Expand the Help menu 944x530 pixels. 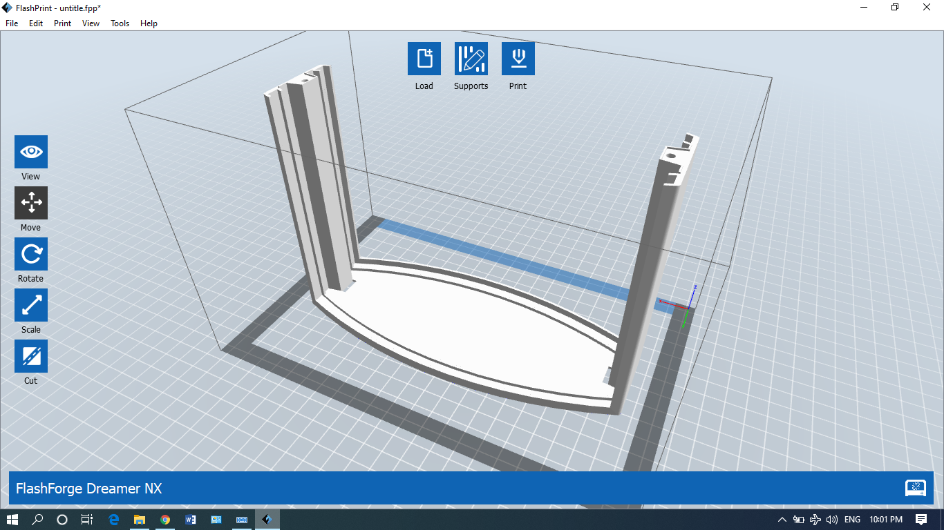click(149, 23)
